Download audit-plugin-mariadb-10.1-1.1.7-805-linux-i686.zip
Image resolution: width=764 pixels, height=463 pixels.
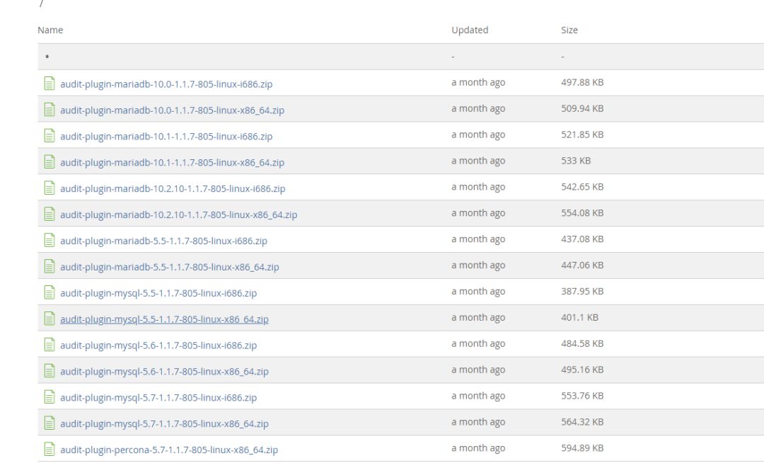point(166,137)
